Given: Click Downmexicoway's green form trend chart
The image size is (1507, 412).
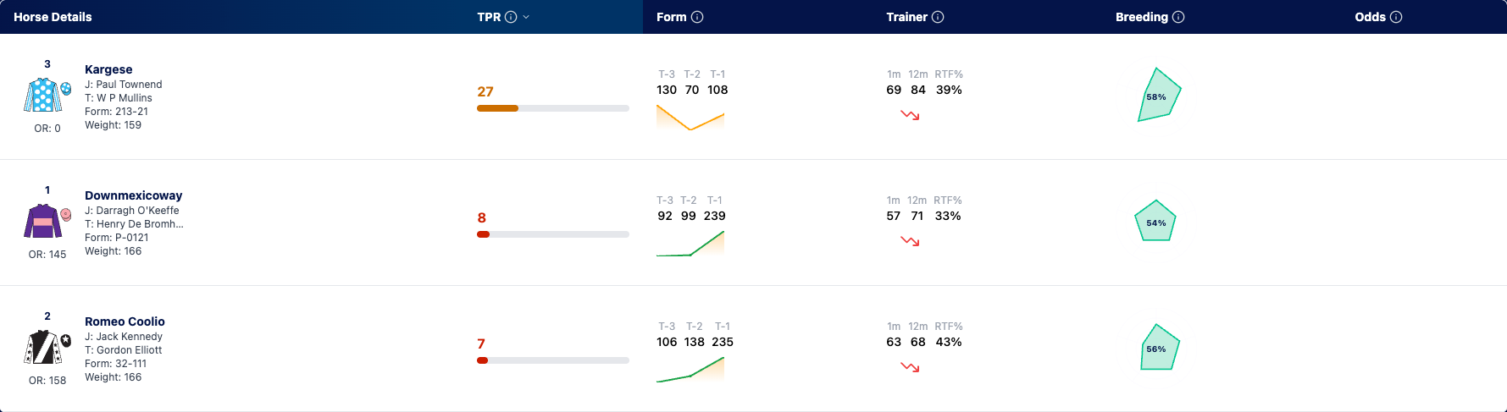Looking at the screenshot, I should click(x=690, y=244).
